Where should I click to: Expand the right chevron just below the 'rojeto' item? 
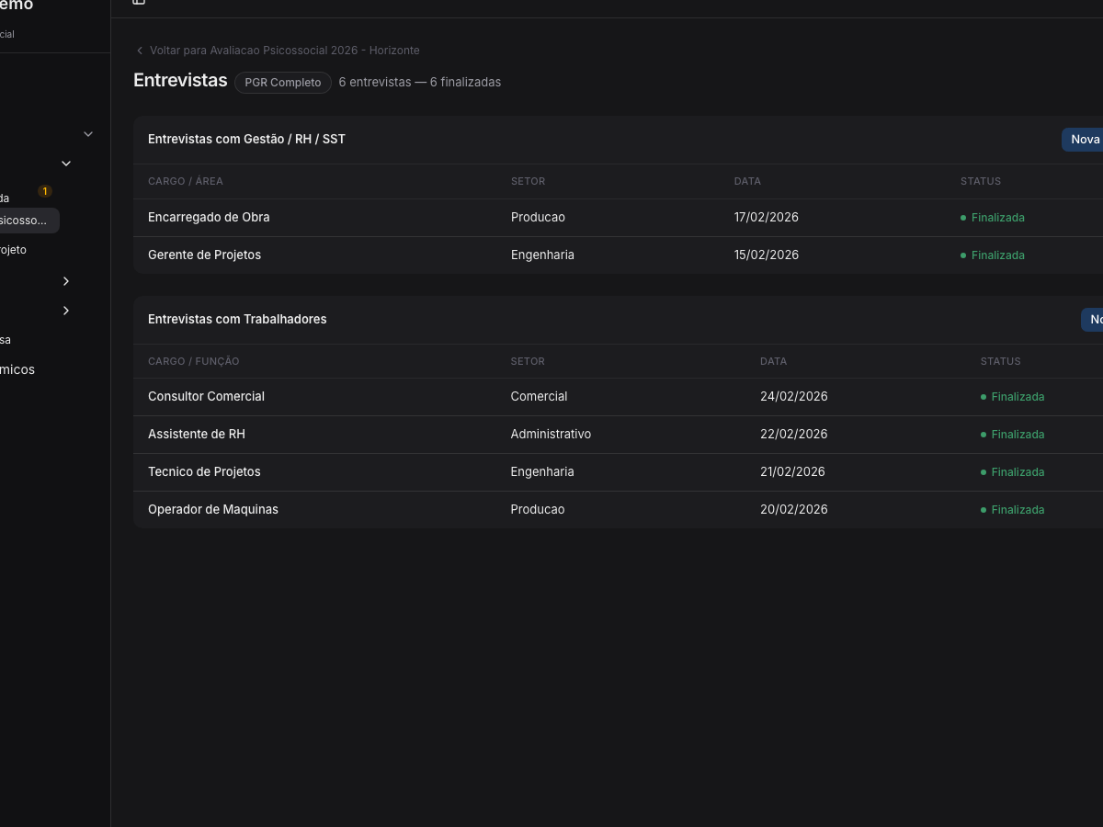coord(66,281)
